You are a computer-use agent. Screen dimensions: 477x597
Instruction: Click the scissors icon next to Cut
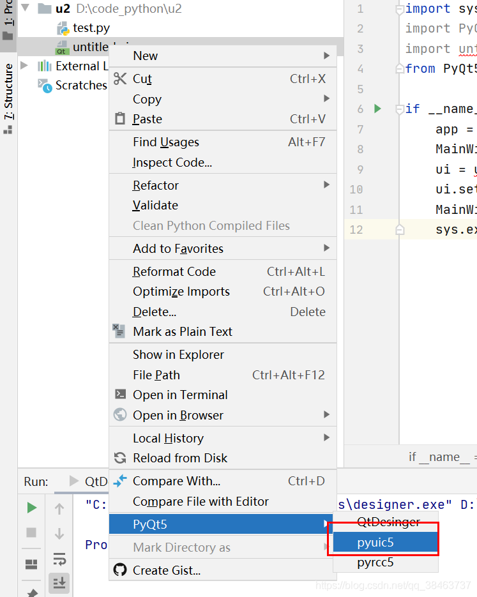pyautogui.click(x=120, y=79)
